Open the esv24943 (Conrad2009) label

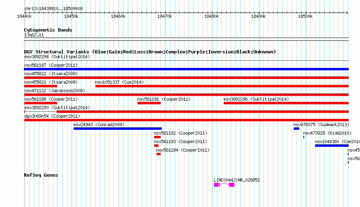(x=99, y=125)
